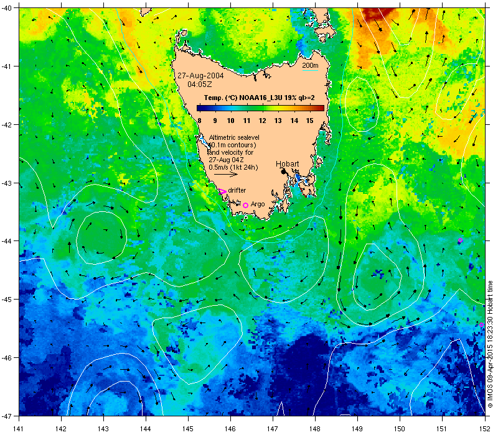Click the magenta drifter track marker
The width and height of the screenshot is (498, 435).
point(222,191)
